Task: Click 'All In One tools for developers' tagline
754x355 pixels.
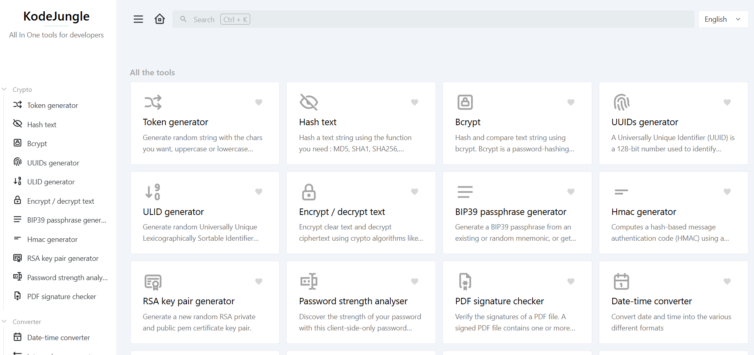Action: tap(56, 35)
